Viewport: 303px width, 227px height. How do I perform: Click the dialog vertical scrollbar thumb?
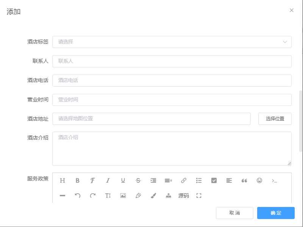tap(300, 121)
